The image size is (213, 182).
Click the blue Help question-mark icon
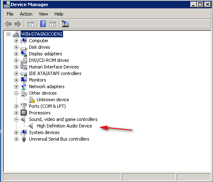click(x=43, y=24)
